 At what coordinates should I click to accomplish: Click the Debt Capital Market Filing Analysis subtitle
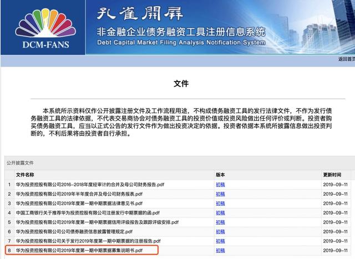point(181,42)
